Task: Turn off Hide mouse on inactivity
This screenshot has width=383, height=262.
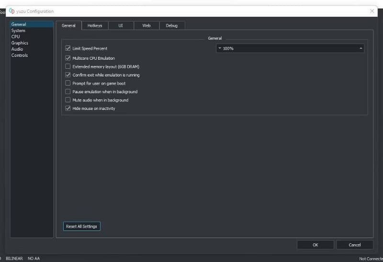Action: pos(68,109)
